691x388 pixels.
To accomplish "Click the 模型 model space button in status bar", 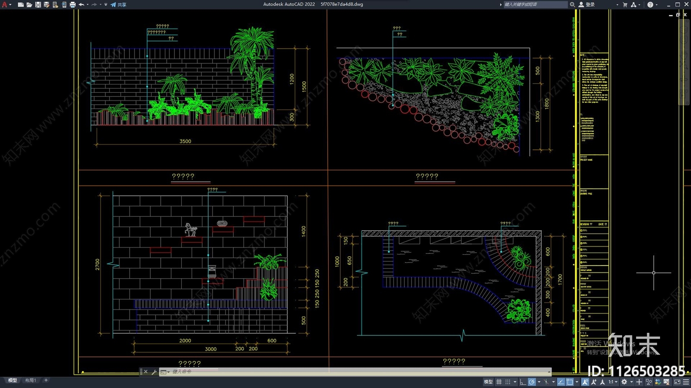I will tap(488, 382).
